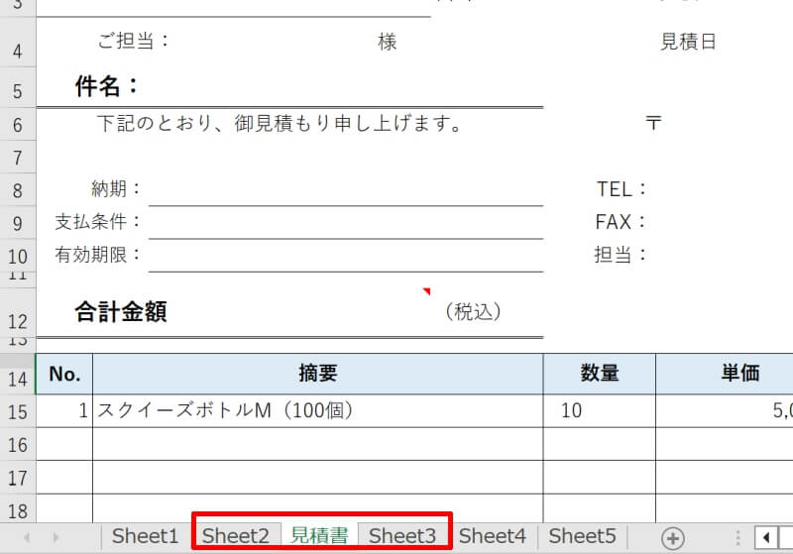Click the 単価 column header cell
This screenshot has height=554, width=793.
click(725, 374)
